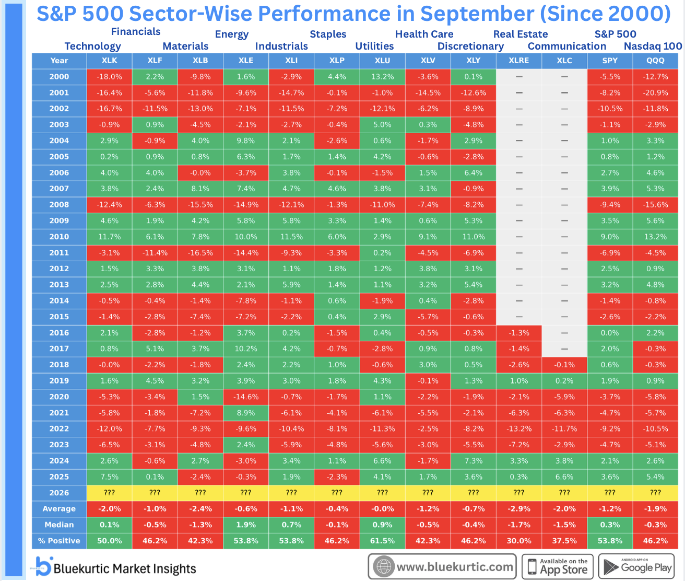
Task: Click the XLU 2000 cell showing 13.2%
Action: (382, 77)
